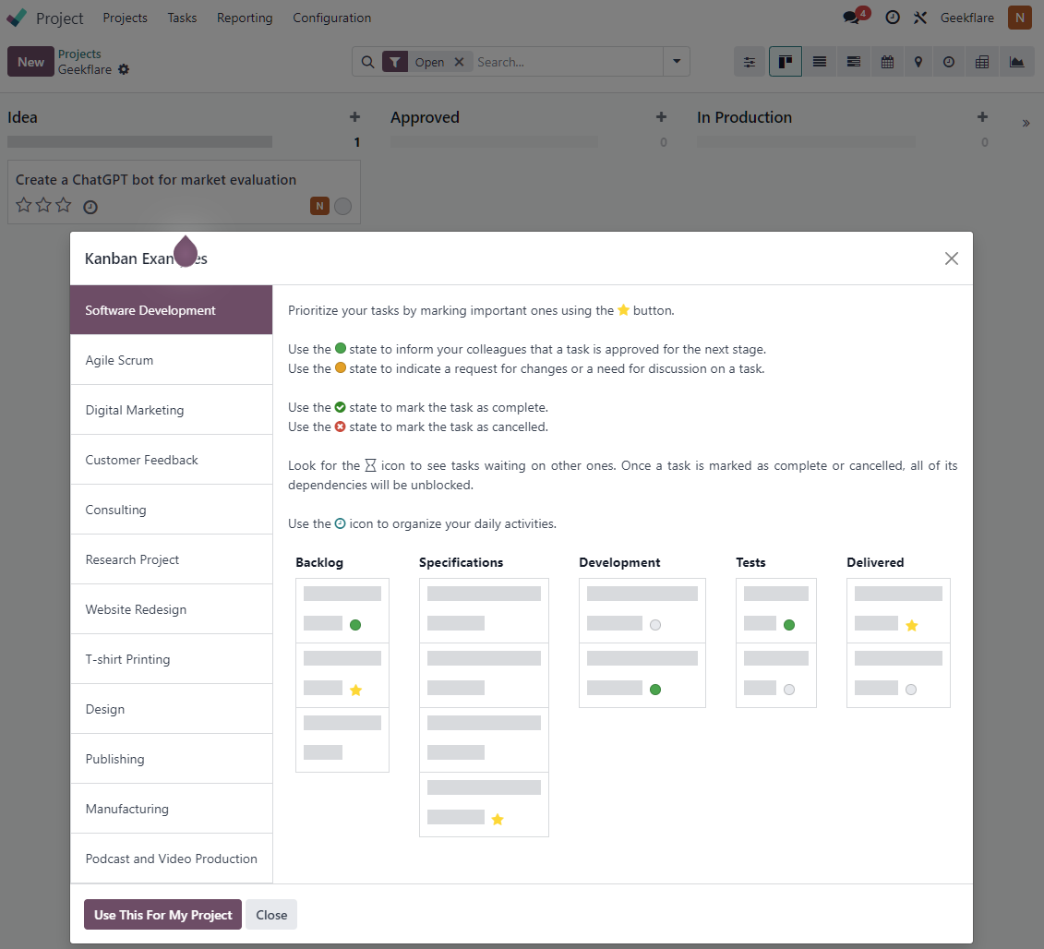
Task: Select the T-shirt Printing example
Action: (171, 659)
